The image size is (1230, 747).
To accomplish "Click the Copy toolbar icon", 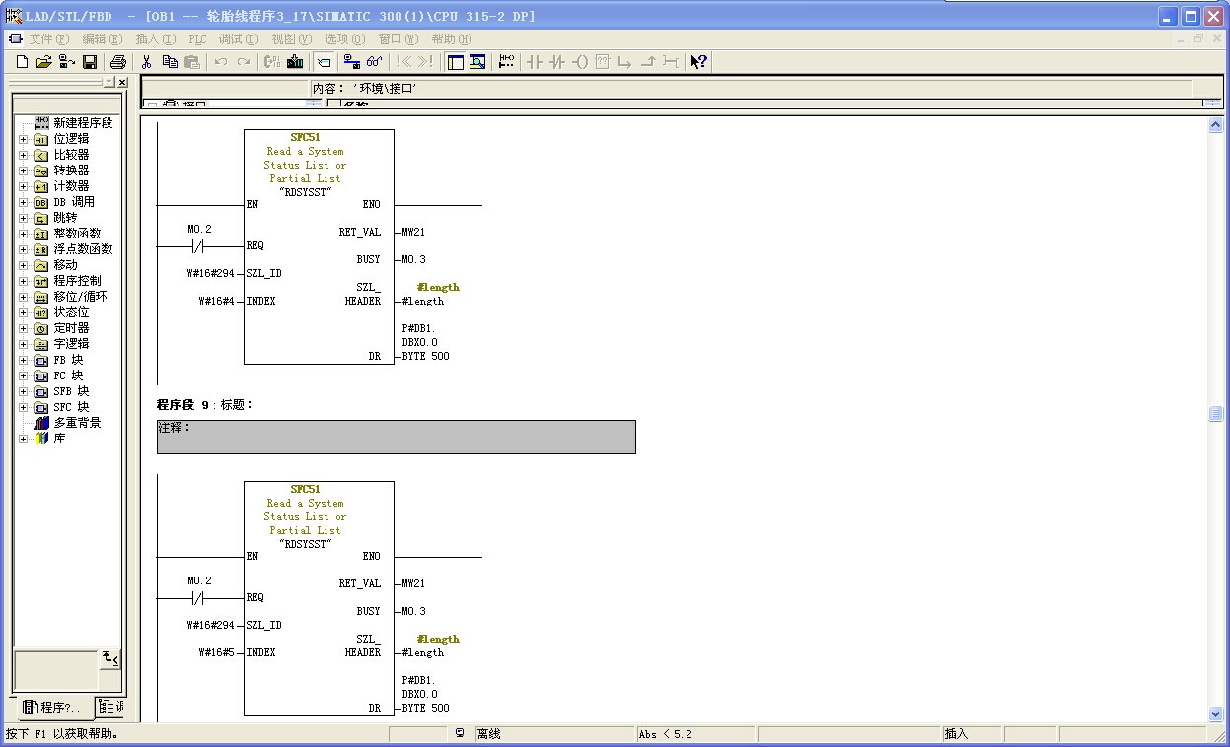I will coord(170,62).
